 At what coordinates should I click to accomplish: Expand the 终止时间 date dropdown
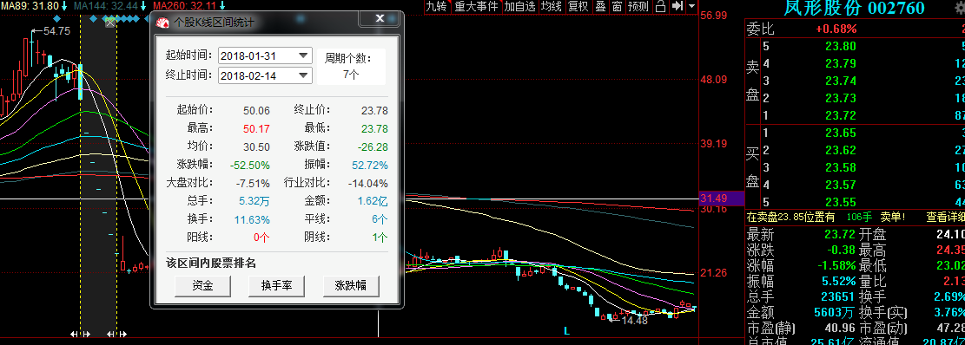pyautogui.click(x=303, y=75)
